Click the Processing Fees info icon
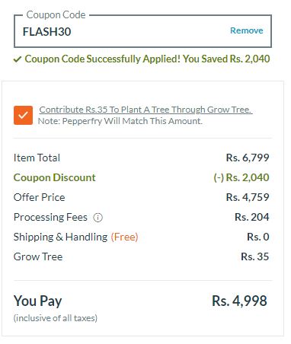 98,218
